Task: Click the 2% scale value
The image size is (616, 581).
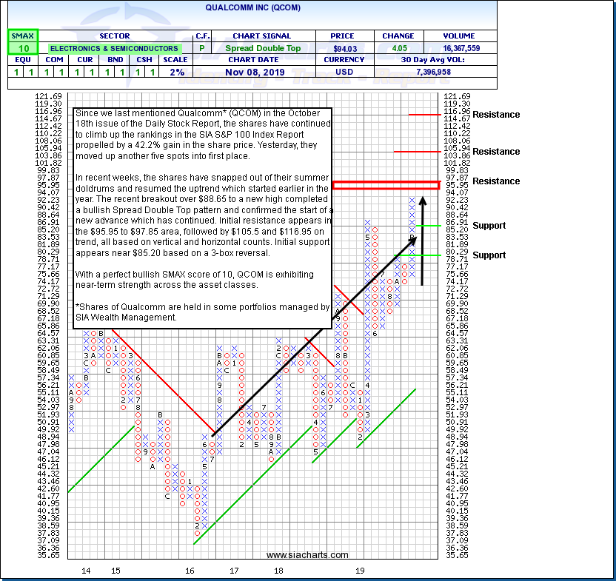Action: click(174, 73)
